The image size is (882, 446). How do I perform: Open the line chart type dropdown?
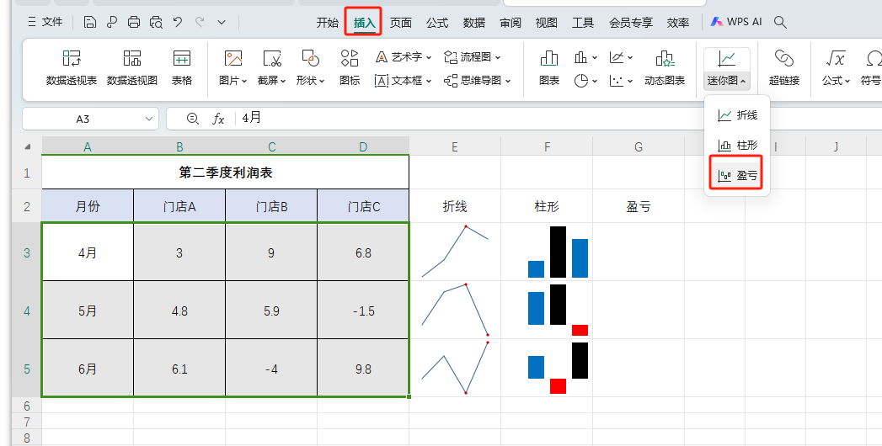tap(621, 56)
